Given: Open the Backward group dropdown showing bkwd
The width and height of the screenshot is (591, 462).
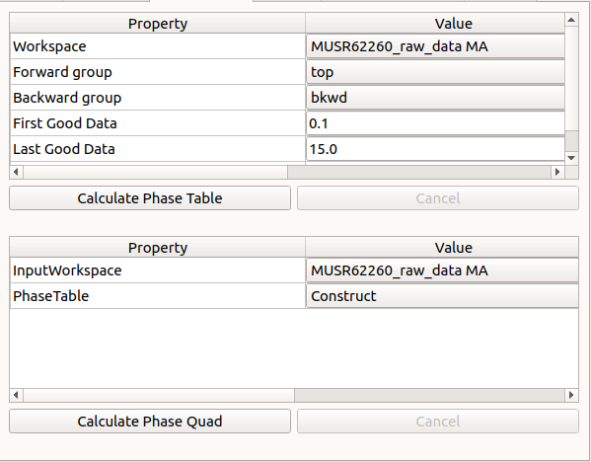Looking at the screenshot, I should 435,98.
